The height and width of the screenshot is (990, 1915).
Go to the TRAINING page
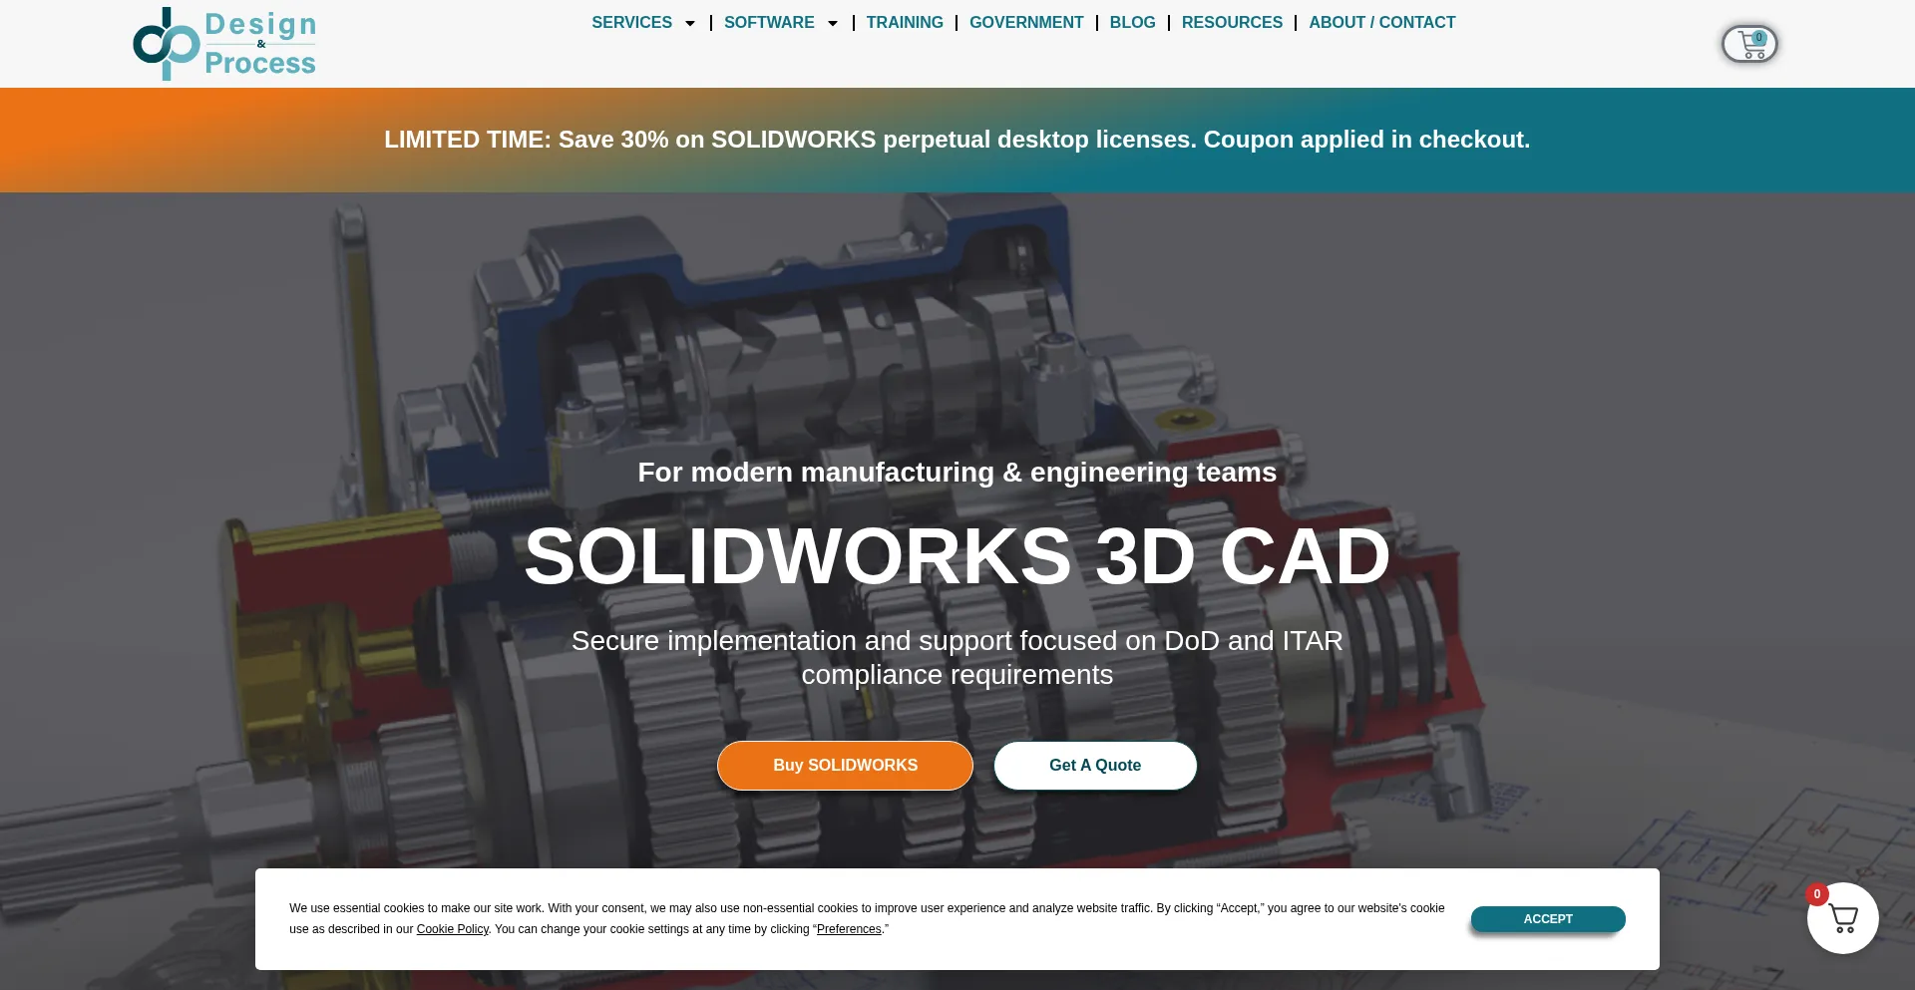click(x=904, y=23)
